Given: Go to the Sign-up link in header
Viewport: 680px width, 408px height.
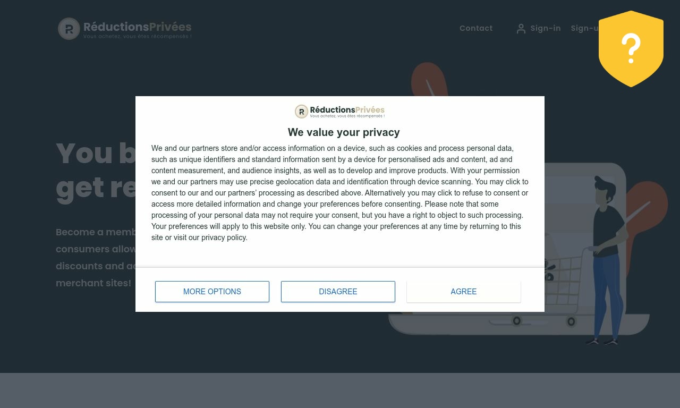Looking at the screenshot, I should tap(585, 28).
